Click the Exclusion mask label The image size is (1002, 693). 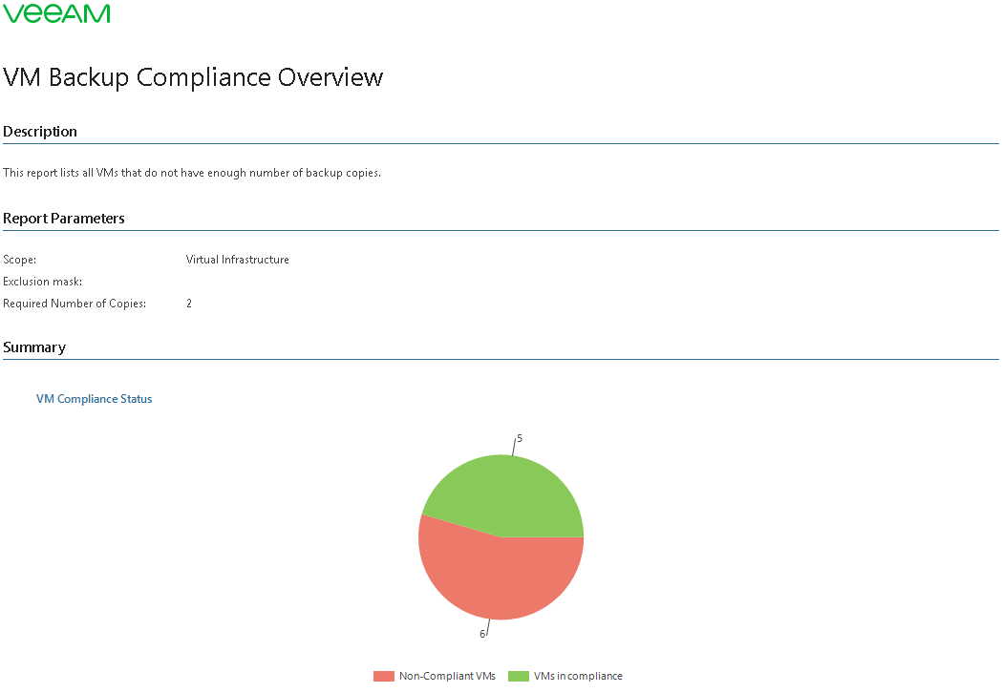tap(43, 282)
